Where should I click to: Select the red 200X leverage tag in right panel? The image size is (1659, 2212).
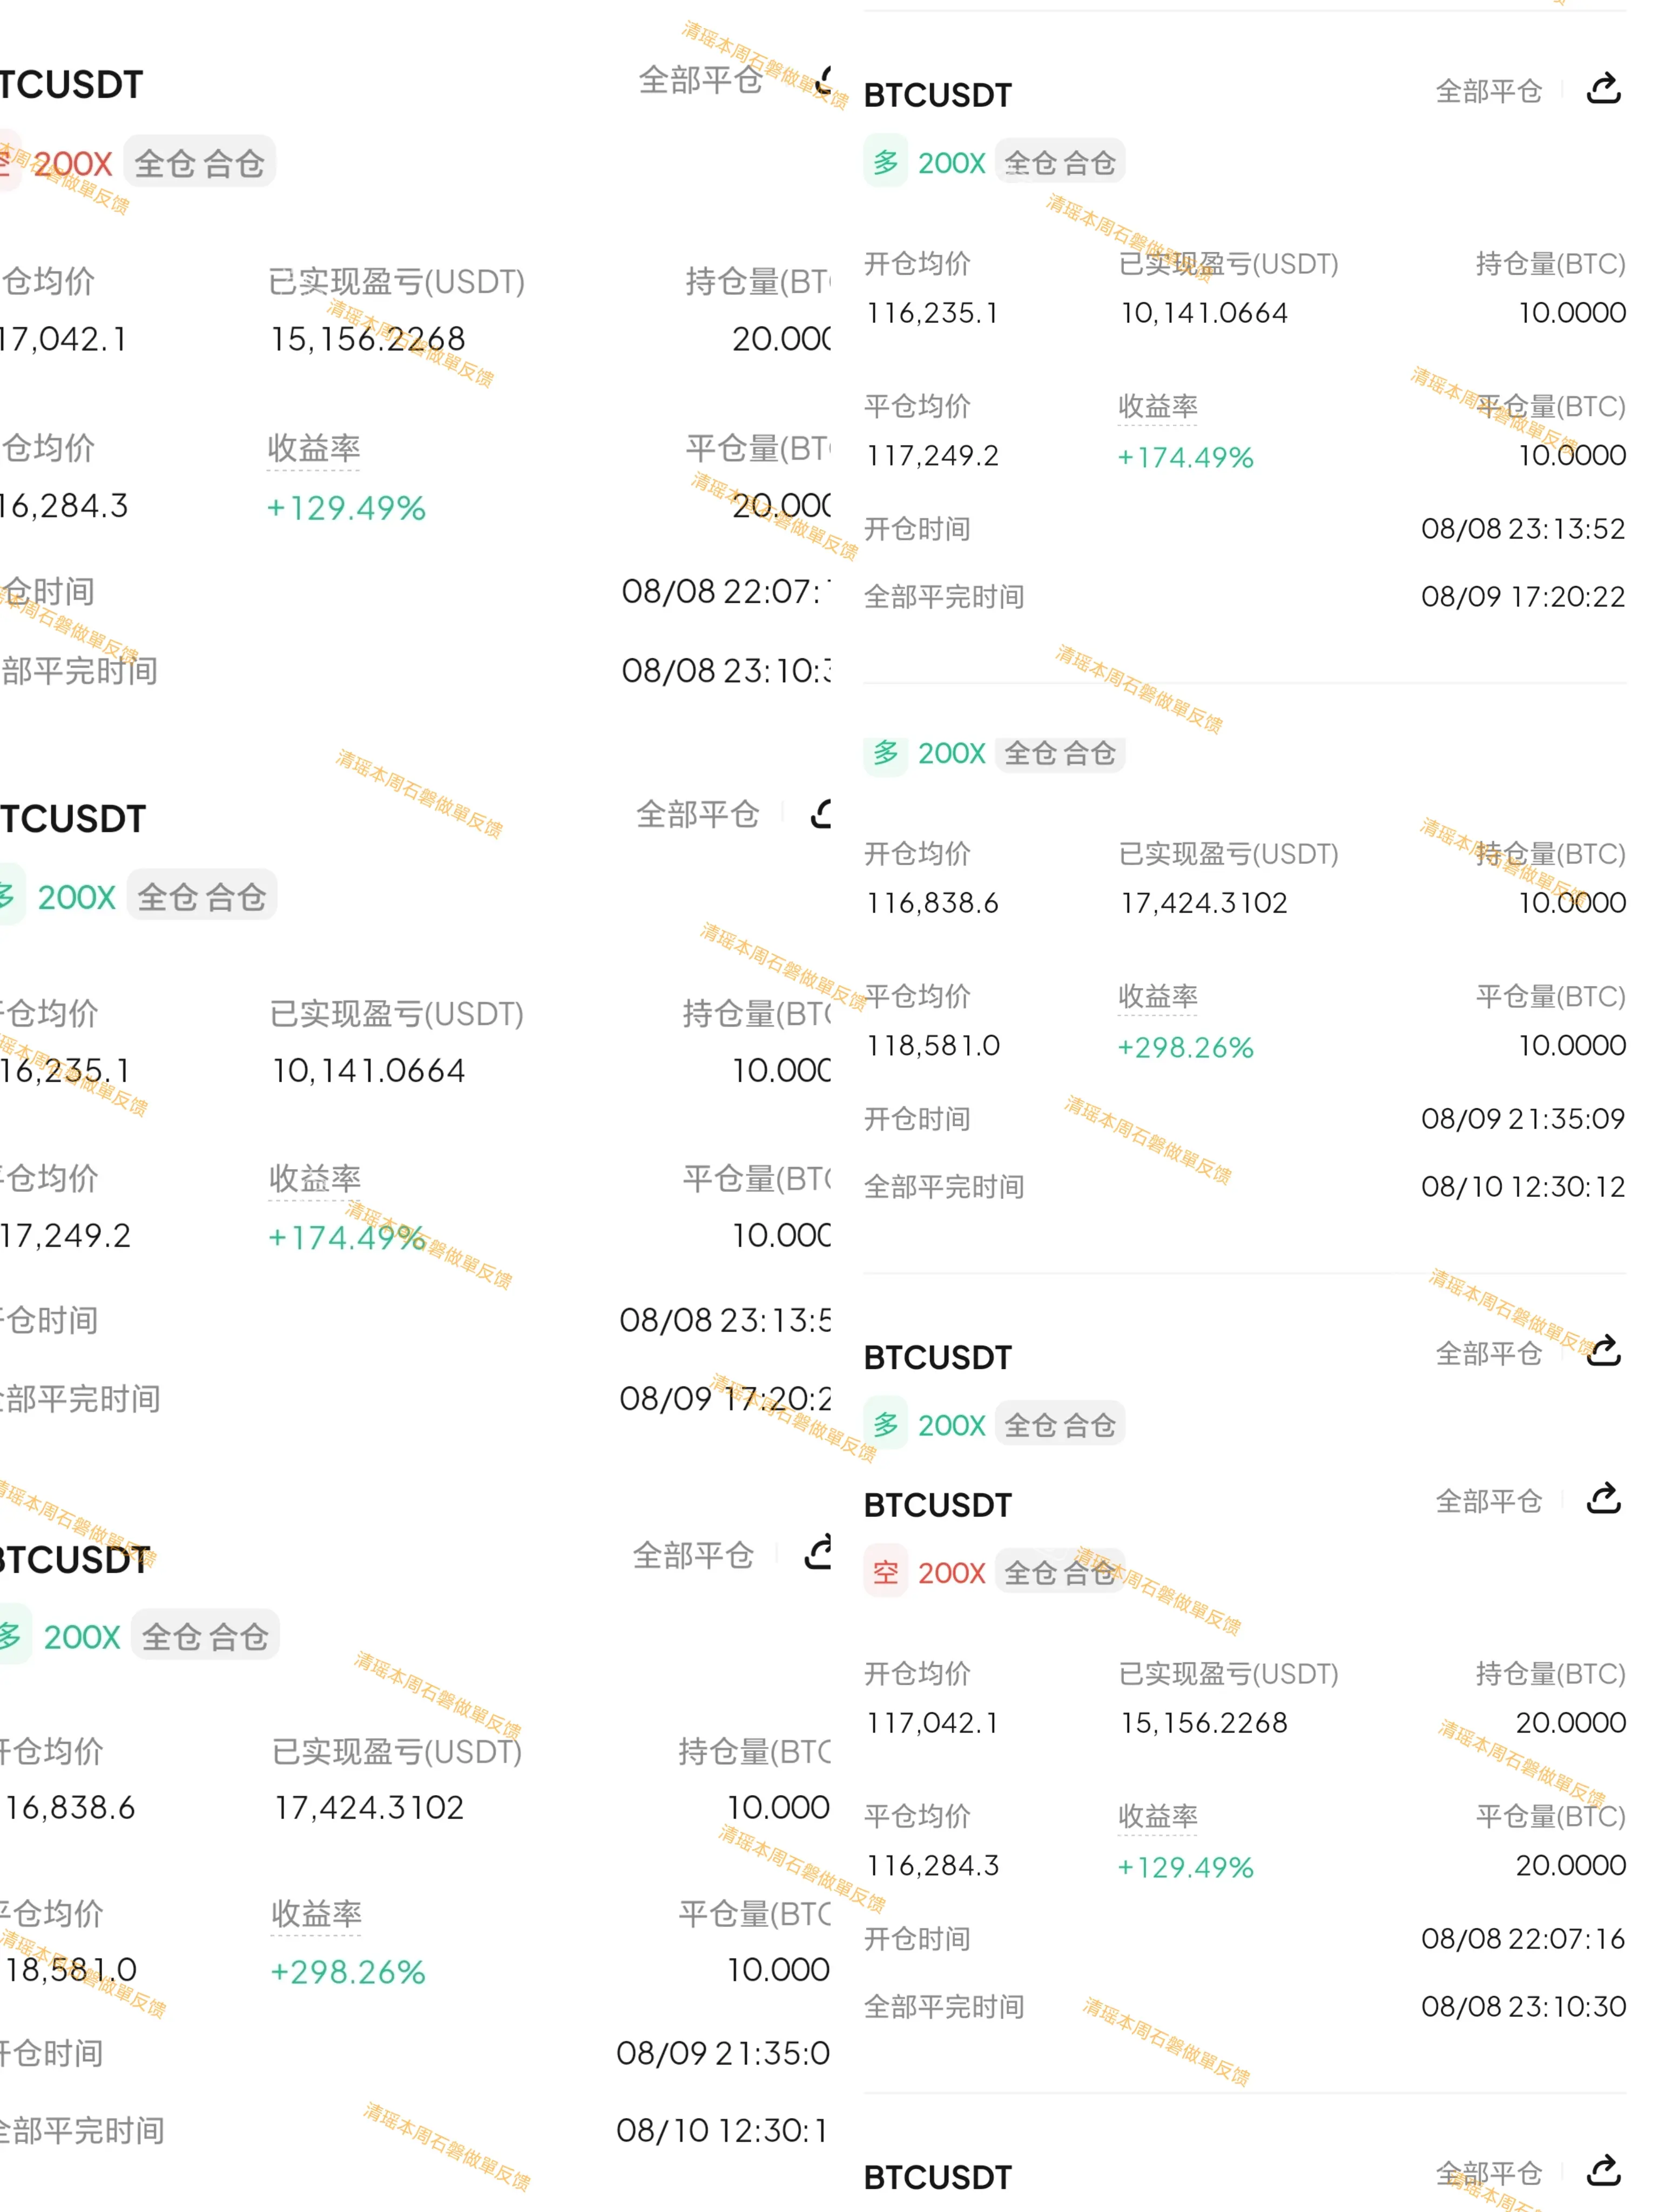tap(951, 1573)
